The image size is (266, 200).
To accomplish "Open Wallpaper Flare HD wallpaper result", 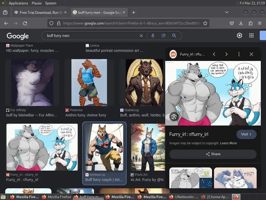I will tap(32, 51).
